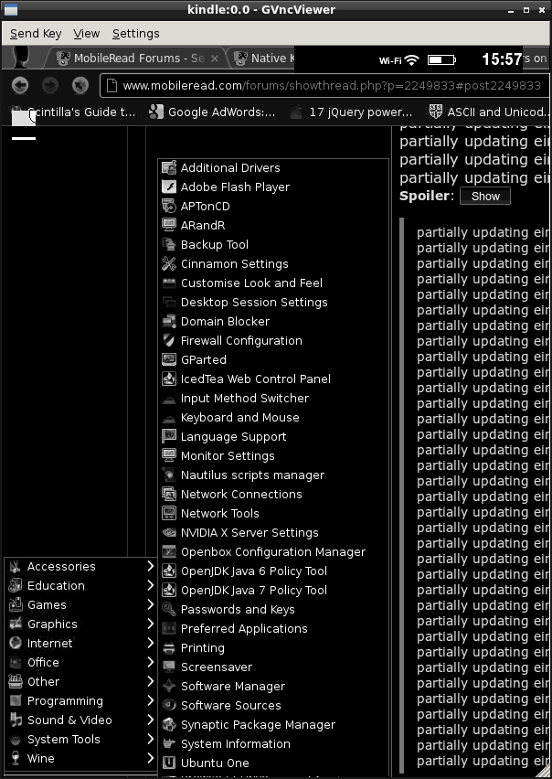552x779 pixels.
Task: Click the Firewall Configuration shield icon
Action: pos(169,340)
